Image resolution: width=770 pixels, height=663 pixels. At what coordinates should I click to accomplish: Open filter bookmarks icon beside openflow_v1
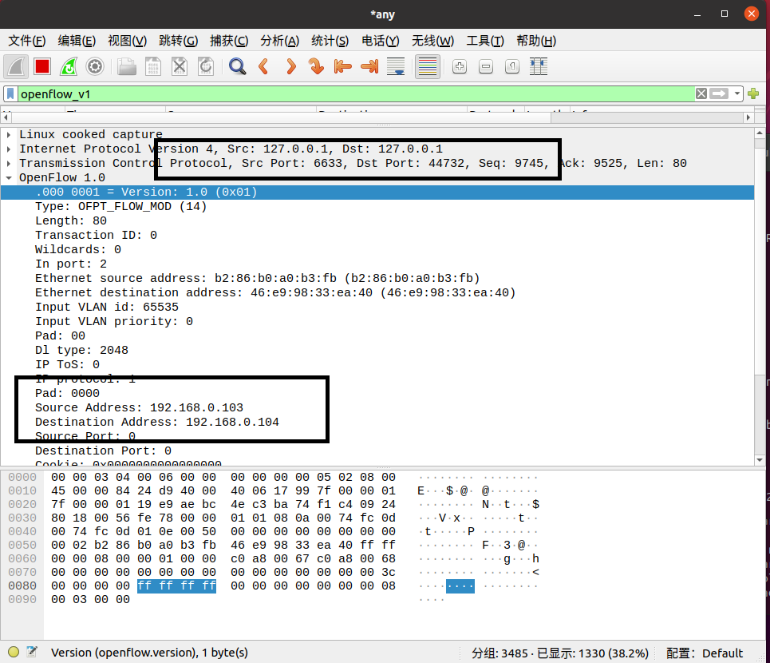click(x=10, y=94)
